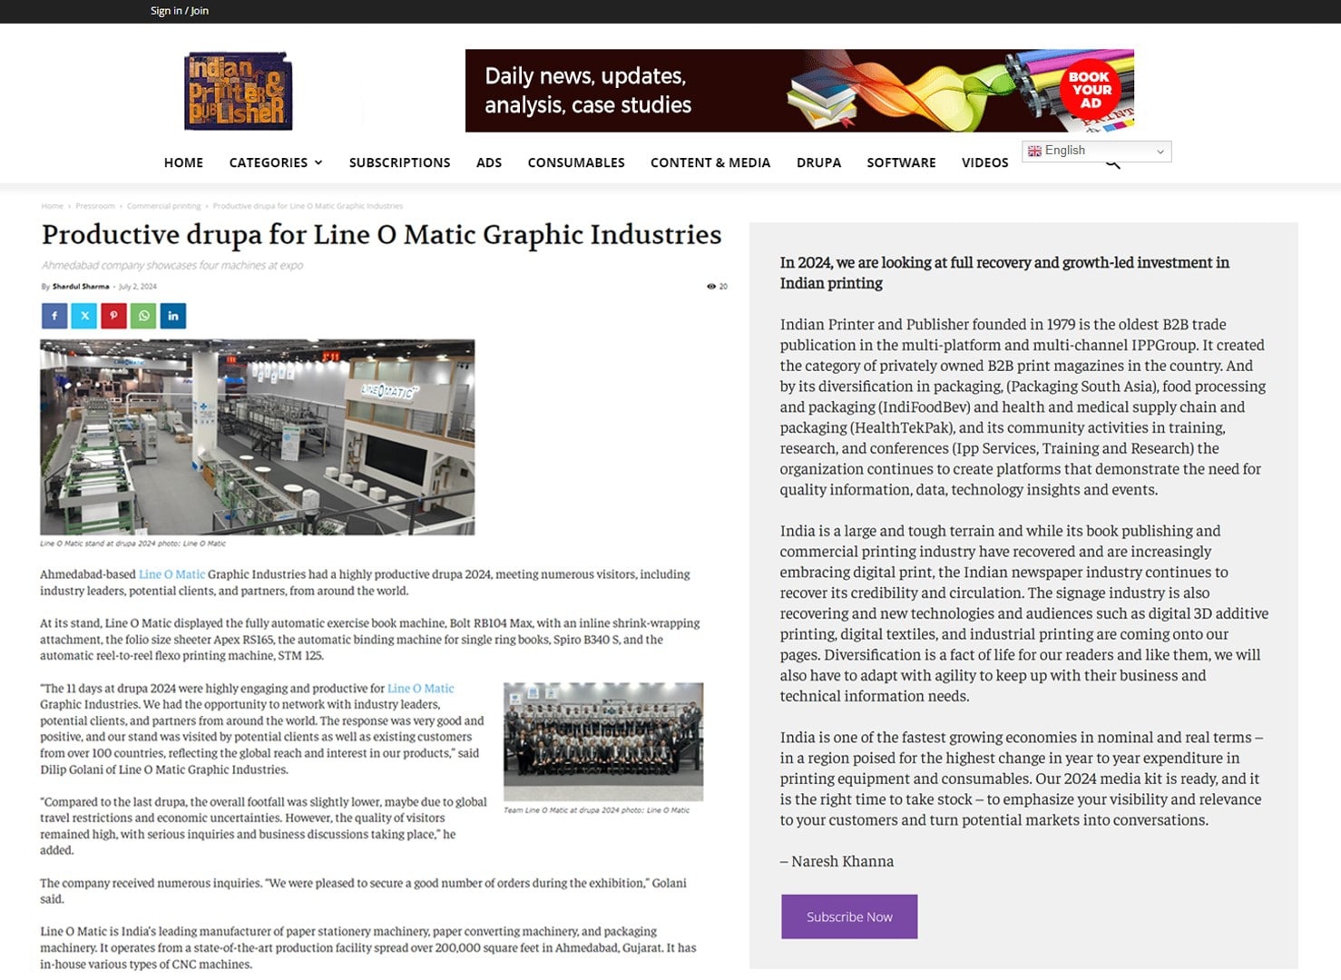This screenshot has height=980, width=1341.
Task: Click the Indian Printer & Publisher logo
Action: (238, 91)
